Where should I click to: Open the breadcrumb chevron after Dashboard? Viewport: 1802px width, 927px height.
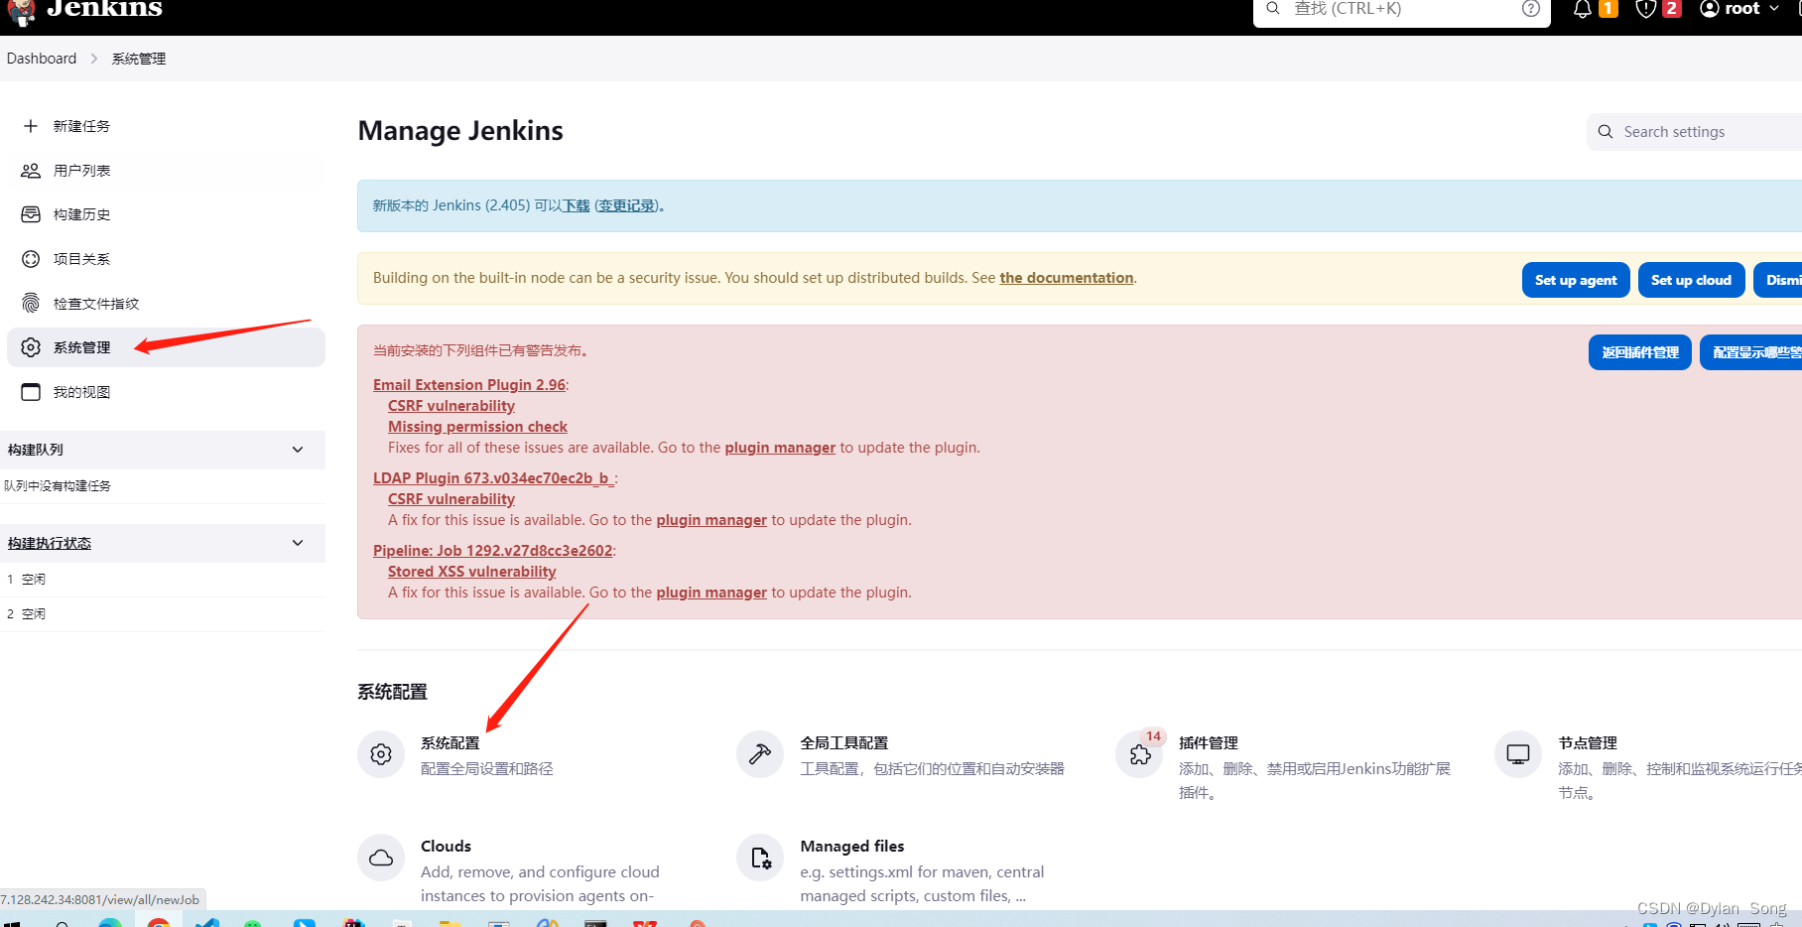tap(94, 59)
